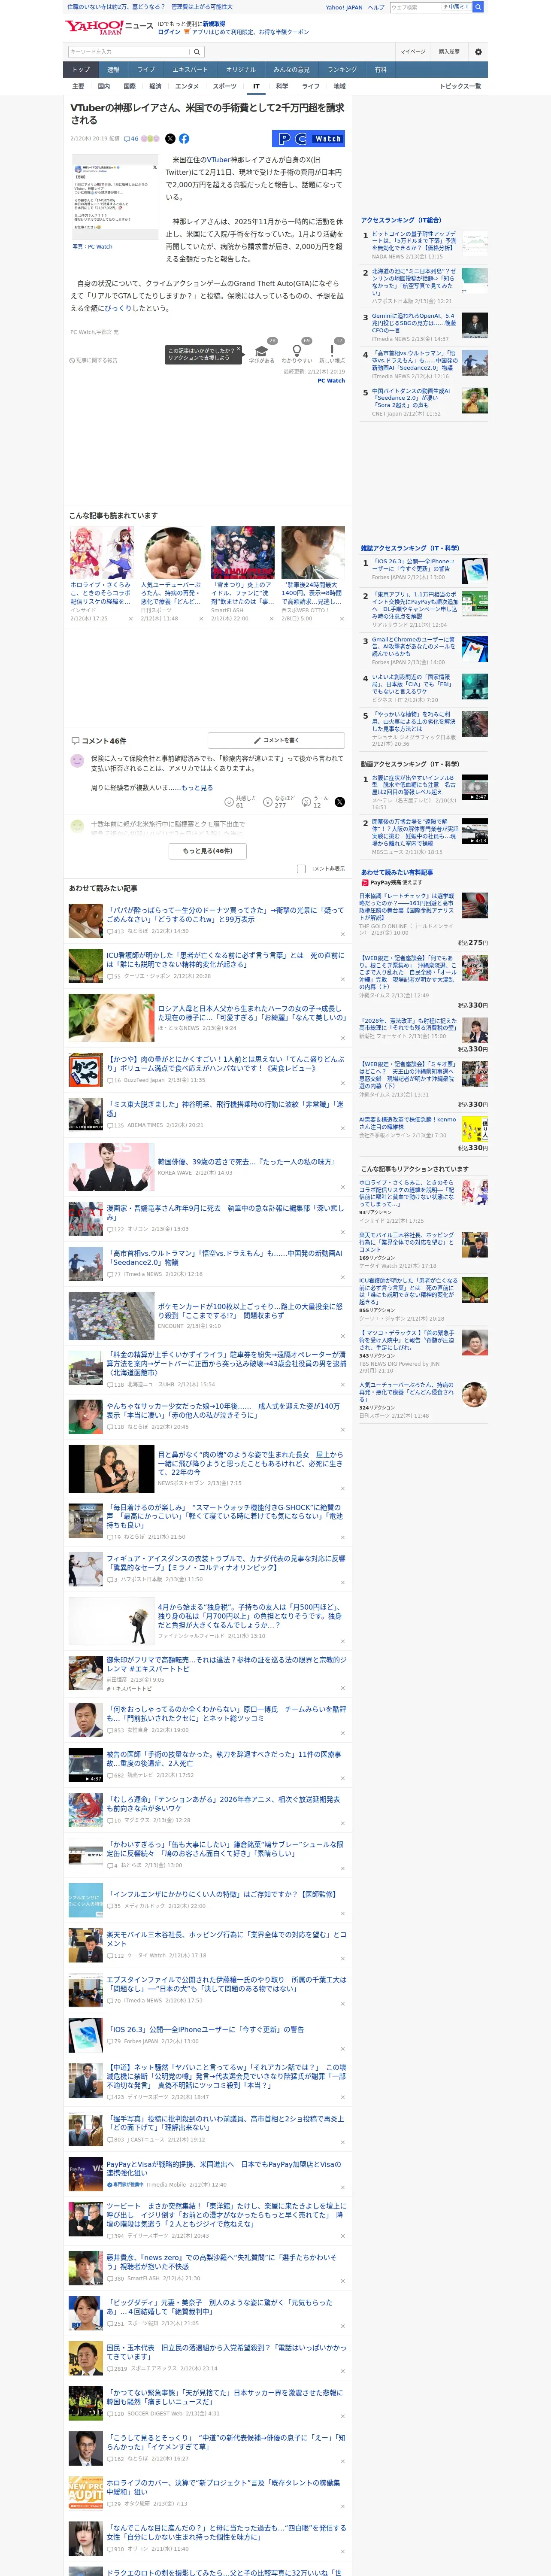The height and width of the screenshot is (2576, 551).
Task: Open the ライブ tab in dark nav bar
Action: pos(146,70)
